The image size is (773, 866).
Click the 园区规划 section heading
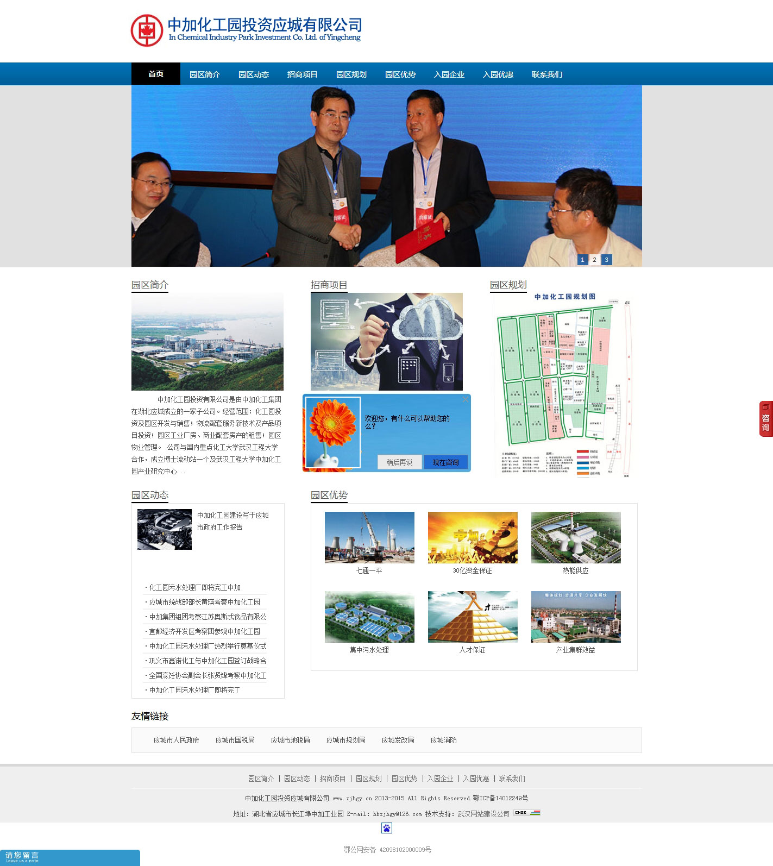pos(508,285)
